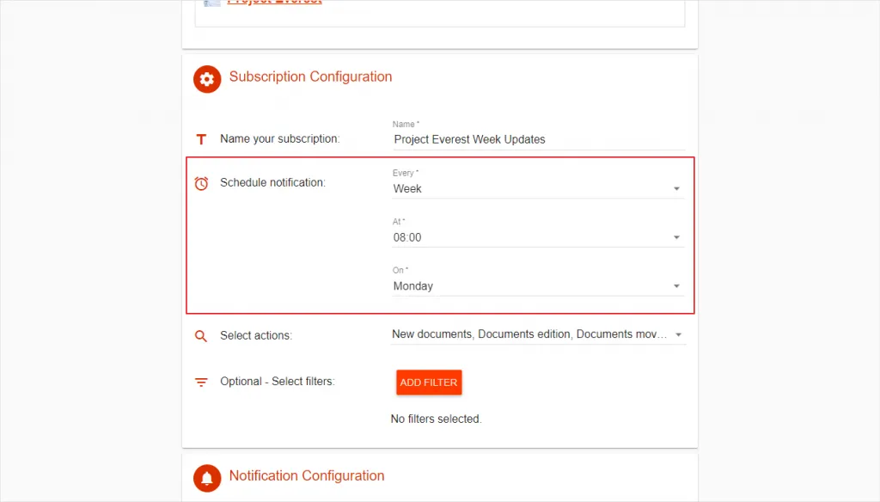880x502 pixels.
Task: Open the Every frequency dropdown showing Week
Action: 538,188
